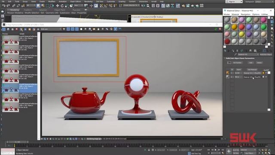Switch to the Freeform ribbon tab

[x=27, y=10]
